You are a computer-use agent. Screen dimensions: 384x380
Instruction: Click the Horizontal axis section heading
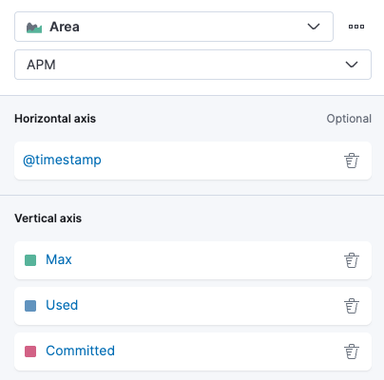click(55, 119)
